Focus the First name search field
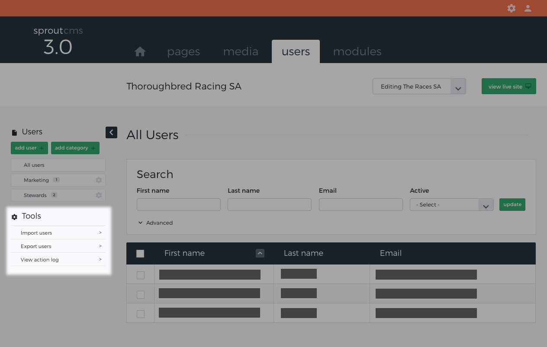Viewport: 547px width, 347px height. [179, 205]
